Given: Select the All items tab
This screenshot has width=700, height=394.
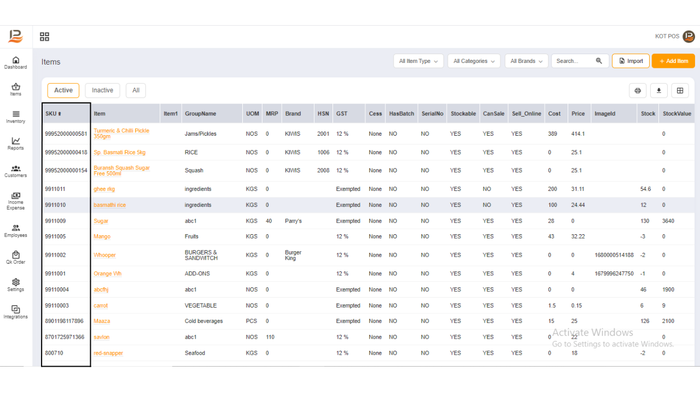Looking at the screenshot, I should coord(136,90).
